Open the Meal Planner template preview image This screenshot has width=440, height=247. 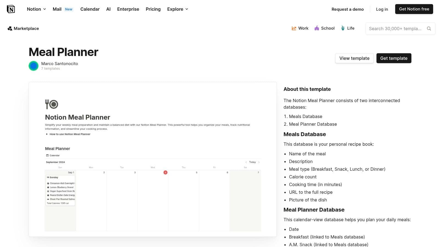coord(153,159)
